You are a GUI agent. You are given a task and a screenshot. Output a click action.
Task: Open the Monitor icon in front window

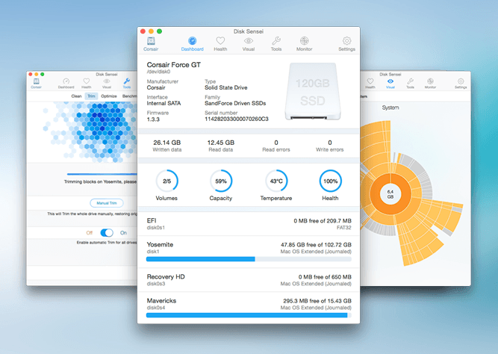click(305, 40)
